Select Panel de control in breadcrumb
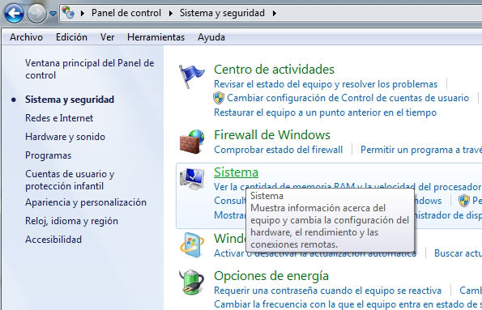Image resolution: width=482 pixels, height=310 pixels. (x=126, y=13)
